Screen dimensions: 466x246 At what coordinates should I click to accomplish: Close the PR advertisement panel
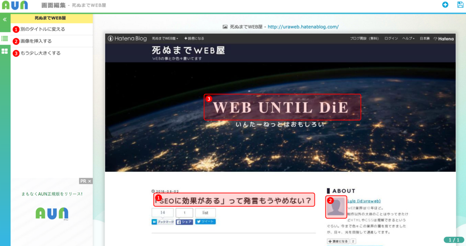click(90, 181)
